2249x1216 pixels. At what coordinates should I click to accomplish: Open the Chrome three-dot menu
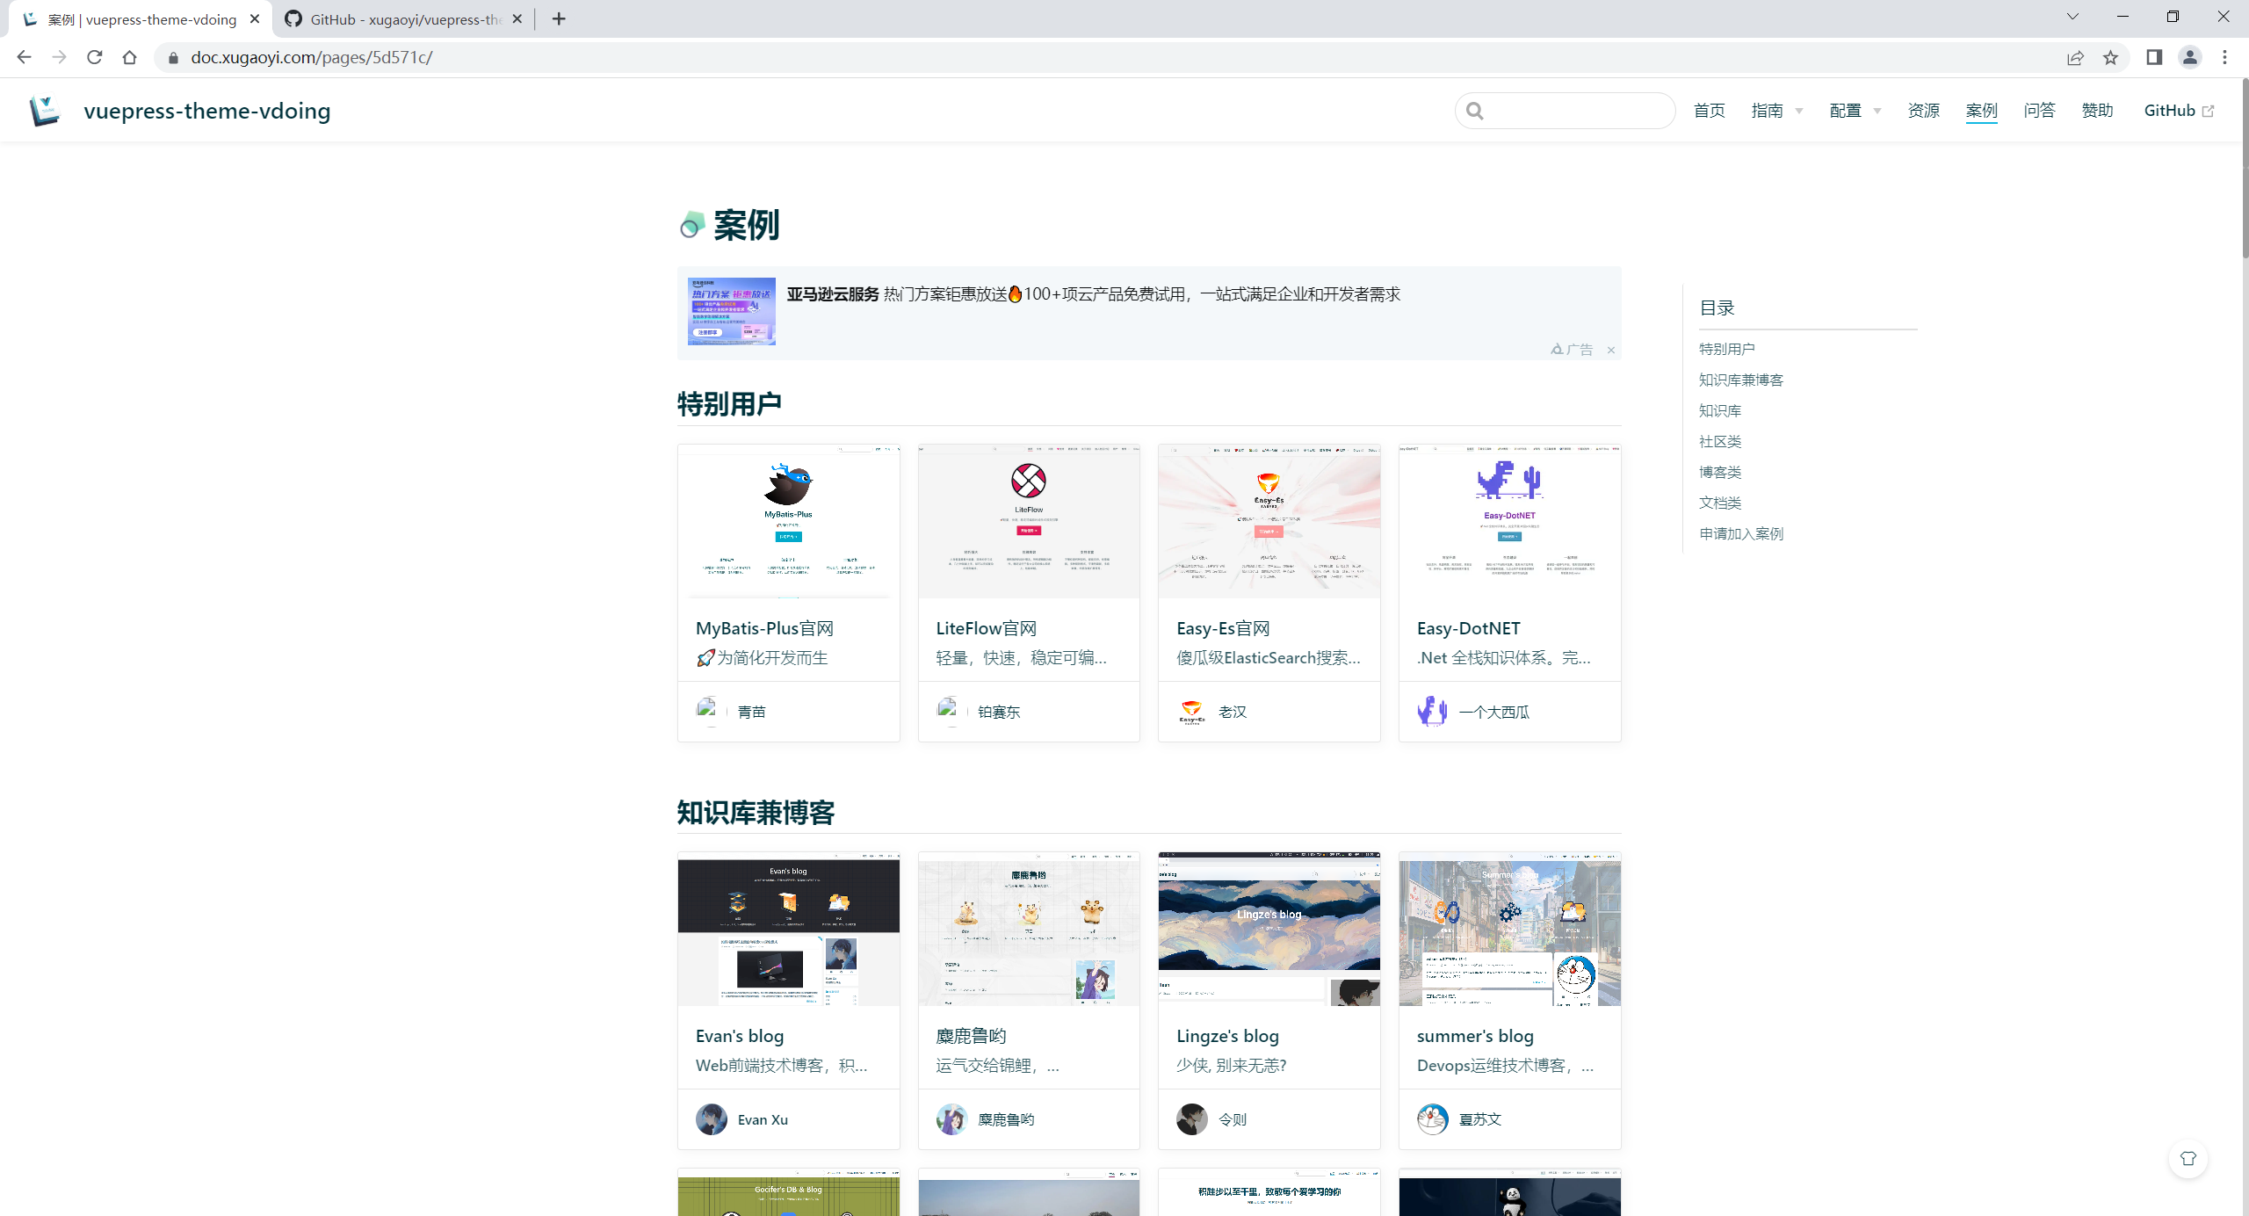click(2224, 57)
